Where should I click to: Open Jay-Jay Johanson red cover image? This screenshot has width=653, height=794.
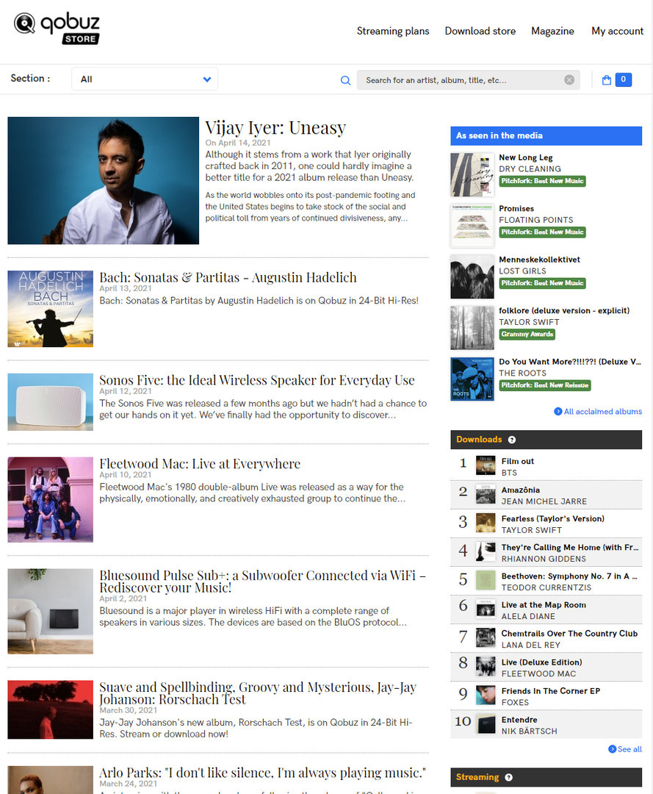tap(50, 709)
